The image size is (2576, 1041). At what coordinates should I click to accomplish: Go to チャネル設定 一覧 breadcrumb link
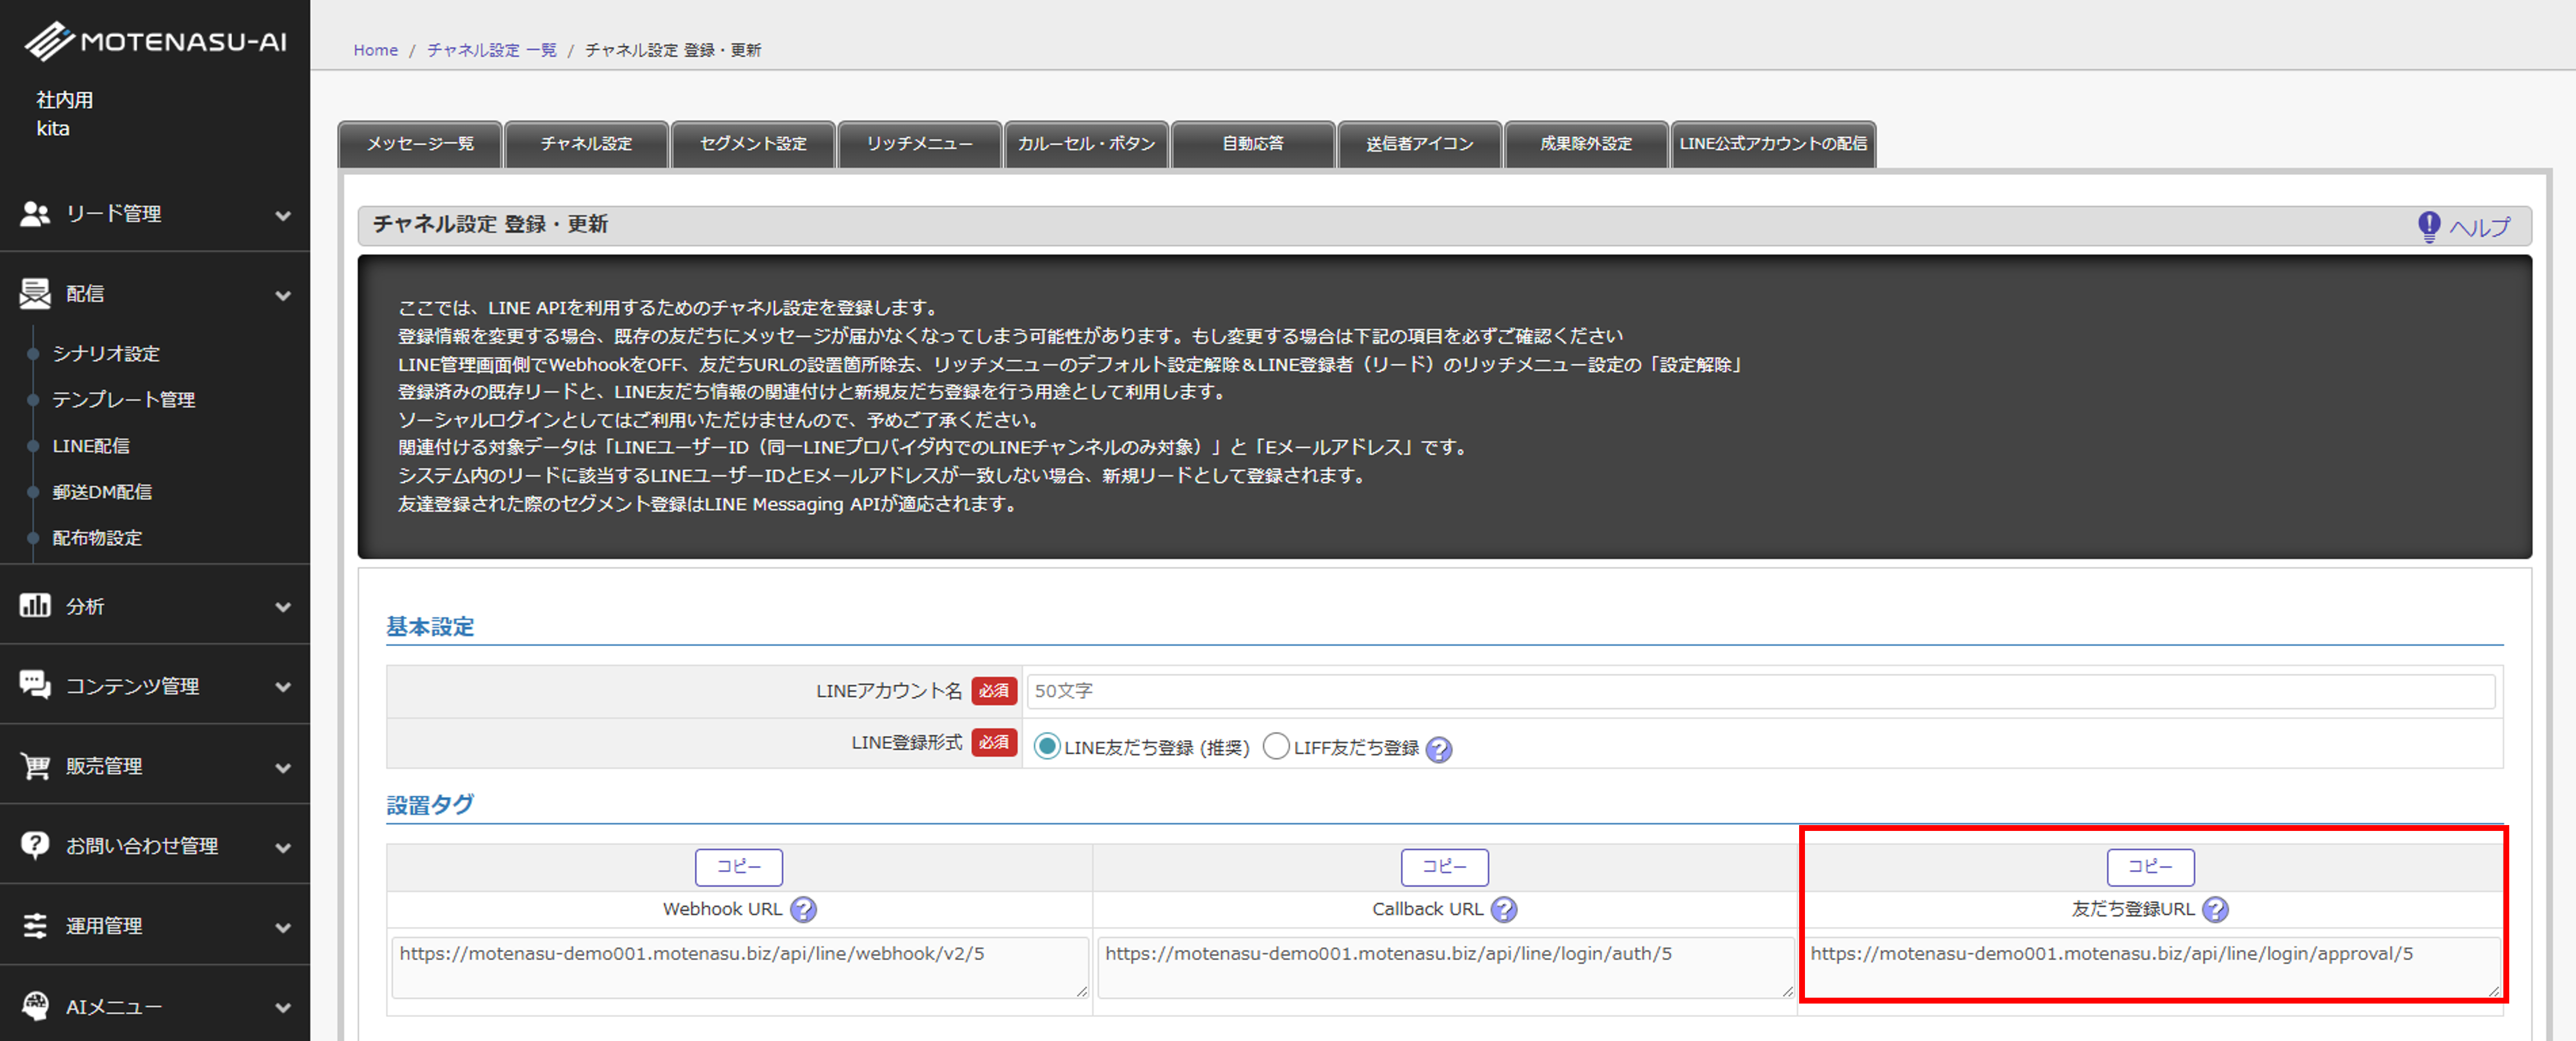[491, 50]
